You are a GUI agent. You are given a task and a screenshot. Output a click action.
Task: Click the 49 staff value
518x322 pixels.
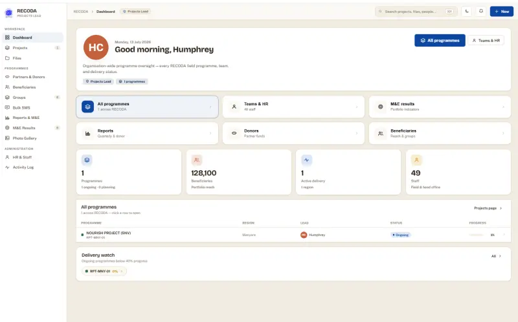click(416, 173)
